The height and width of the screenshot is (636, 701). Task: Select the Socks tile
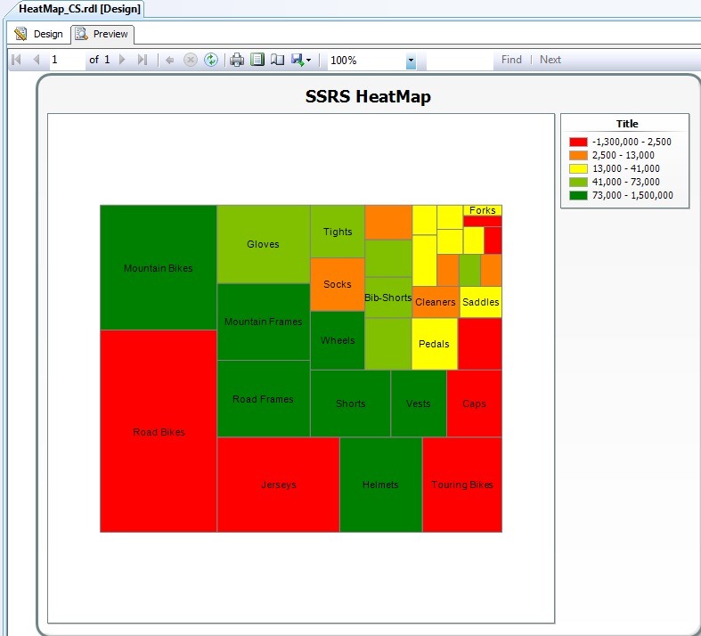click(x=338, y=284)
